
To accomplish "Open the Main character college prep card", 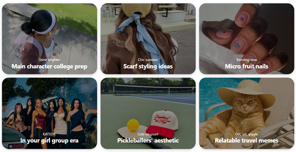I will coord(50,38).
